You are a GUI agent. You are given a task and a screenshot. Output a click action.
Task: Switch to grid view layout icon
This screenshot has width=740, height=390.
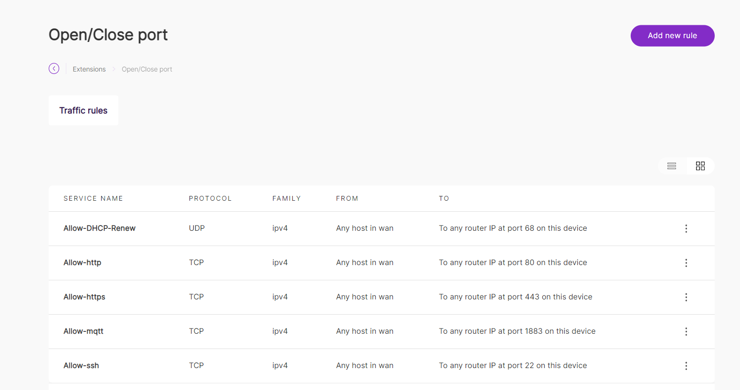coord(700,166)
